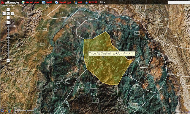
Task: Click the zoom slider handle
Action: pos(8,38)
